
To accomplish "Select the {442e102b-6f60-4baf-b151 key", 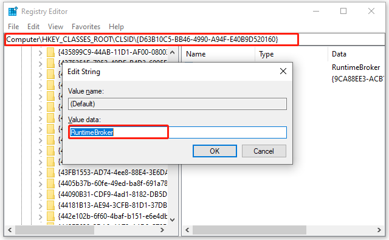I will (x=112, y=216).
